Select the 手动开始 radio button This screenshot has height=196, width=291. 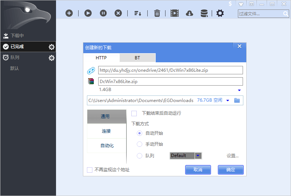click(139, 144)
